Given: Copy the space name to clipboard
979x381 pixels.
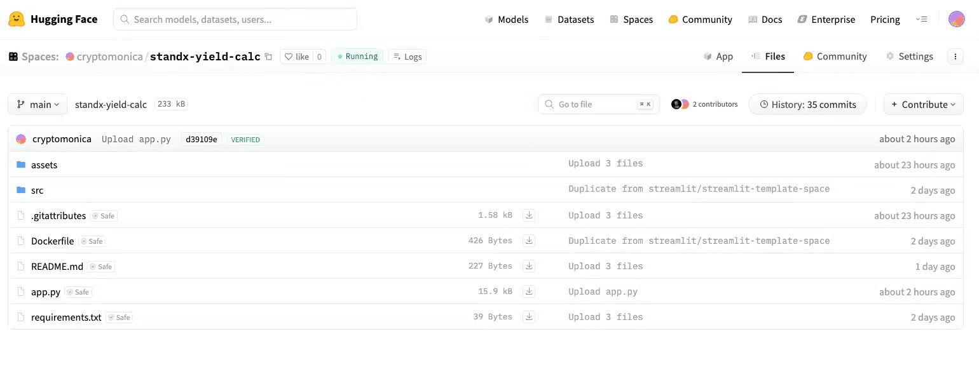Looking at the screenshot, I should [268, 57].
